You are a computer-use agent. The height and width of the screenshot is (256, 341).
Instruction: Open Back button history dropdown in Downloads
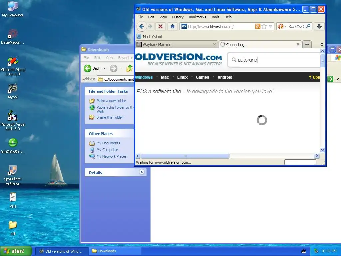coord(104,68)
